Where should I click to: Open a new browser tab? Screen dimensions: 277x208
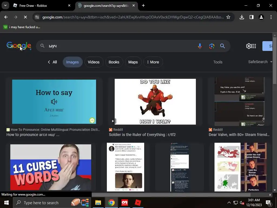click(x=143, y=6)
